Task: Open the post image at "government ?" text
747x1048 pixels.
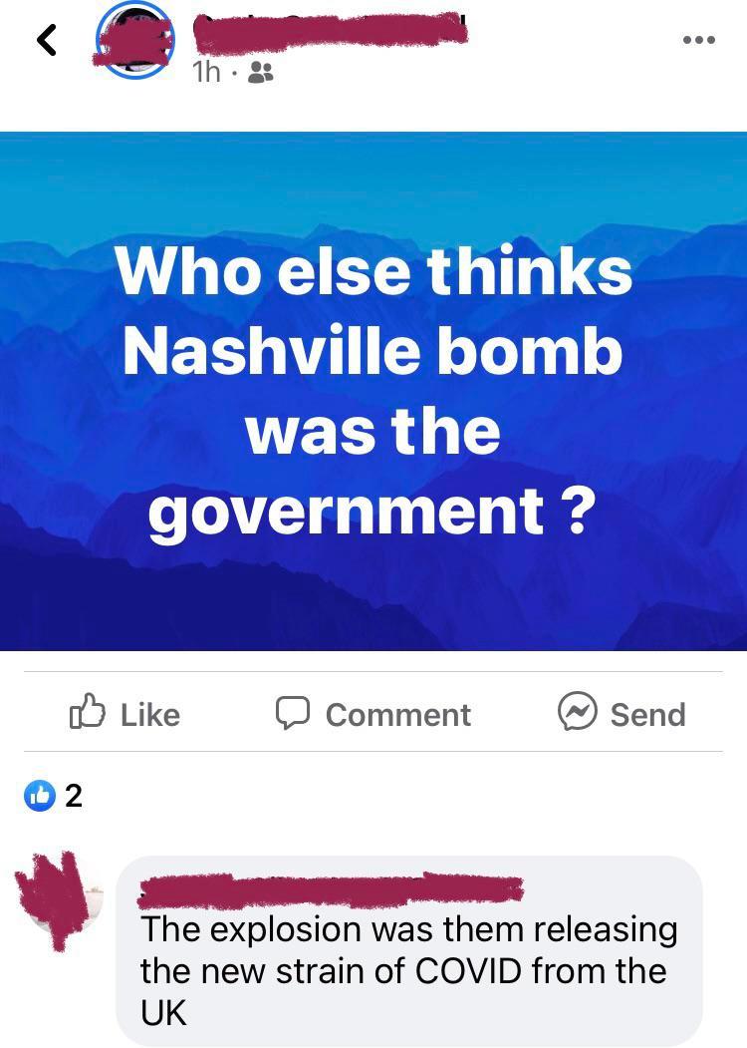Action: point(372,513)
